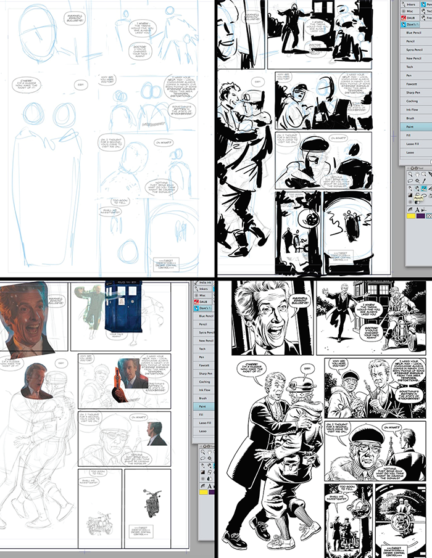Select the Move/hand tool beside the rough-inks page
Screen dimensions: 432x558
coord(417,174)
